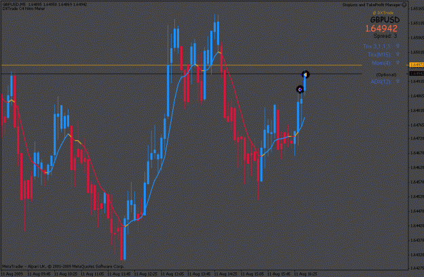Click the '11 Aug 16:25' time axis label
Image resolution: width=424 pixels, height=277 pixels.
tap(305, 274)
